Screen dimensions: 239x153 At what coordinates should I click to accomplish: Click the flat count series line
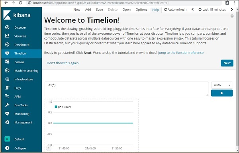pyautogui.click(x=93, y=123)
